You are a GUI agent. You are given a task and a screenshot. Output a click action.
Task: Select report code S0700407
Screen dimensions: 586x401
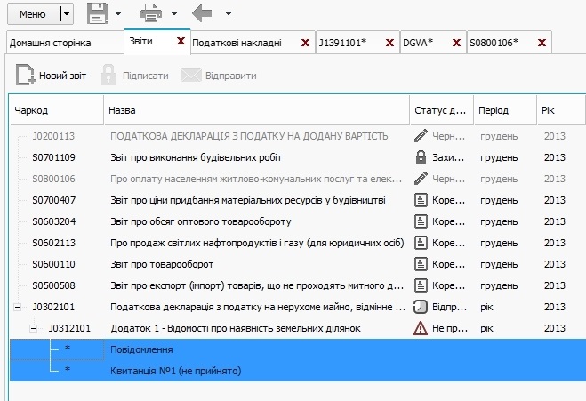[x=54, y=200]
